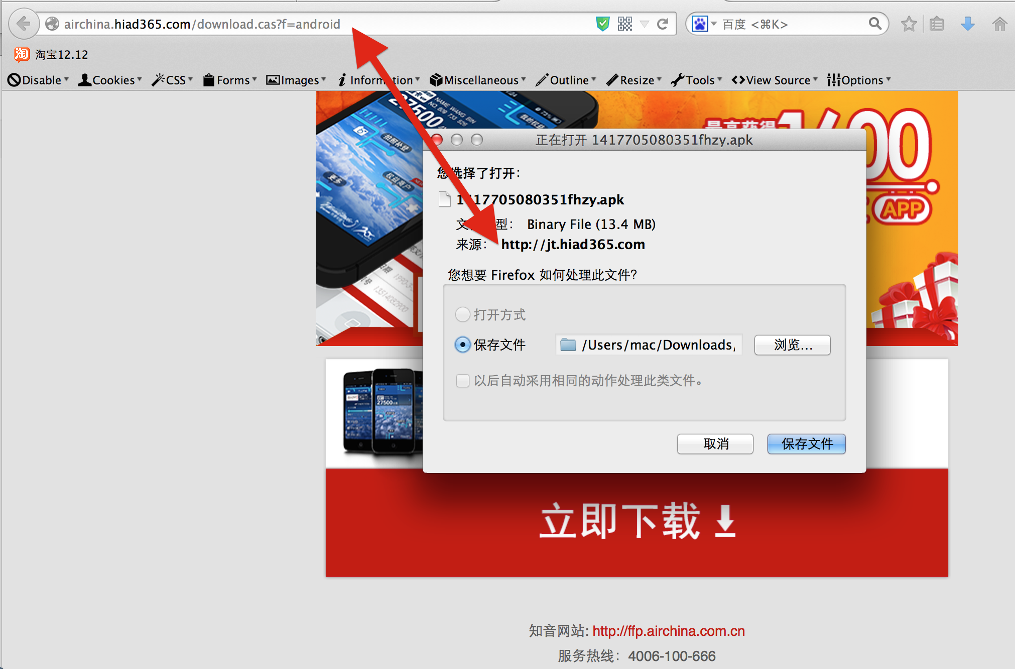This screenshot has height=669, width=1015.
Task: Expand the URL history dropdown arrow
Action: pos(645,24)
